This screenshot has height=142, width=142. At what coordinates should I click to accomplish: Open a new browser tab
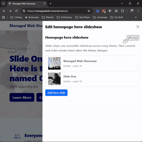pyautogui.click(x=50, y=3)
